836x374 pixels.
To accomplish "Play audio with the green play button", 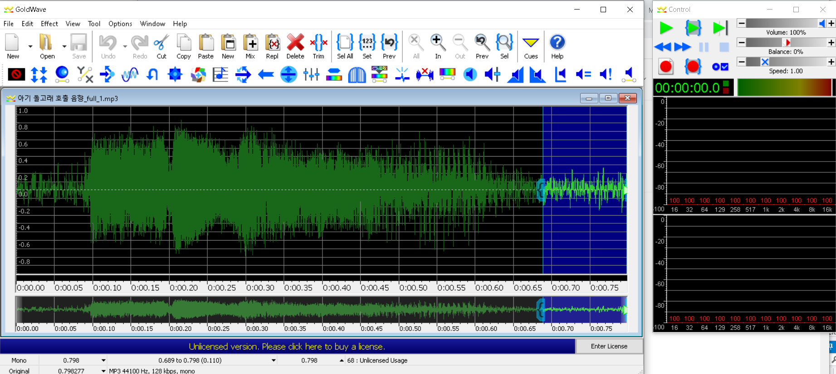I will (x=666, y=28).
